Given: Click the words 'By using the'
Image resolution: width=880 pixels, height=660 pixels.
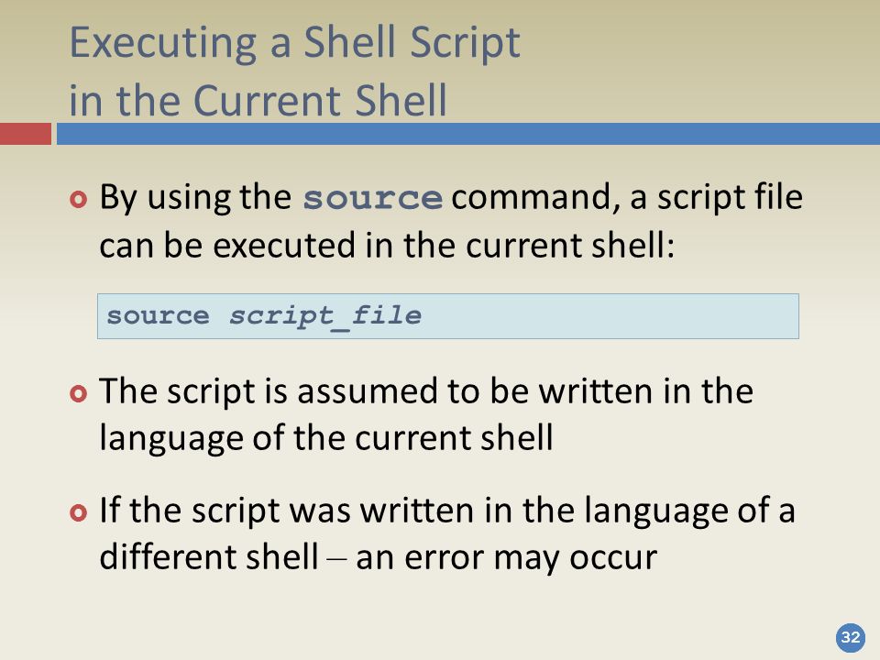Looking at the screenshot, I should [x=195, y=198].
